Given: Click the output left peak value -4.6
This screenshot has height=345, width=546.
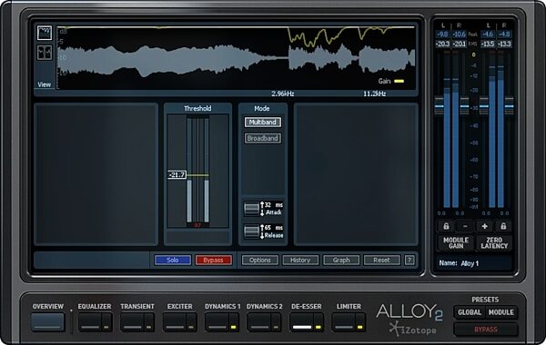Looking at the screenshot, I should point(488,34).
